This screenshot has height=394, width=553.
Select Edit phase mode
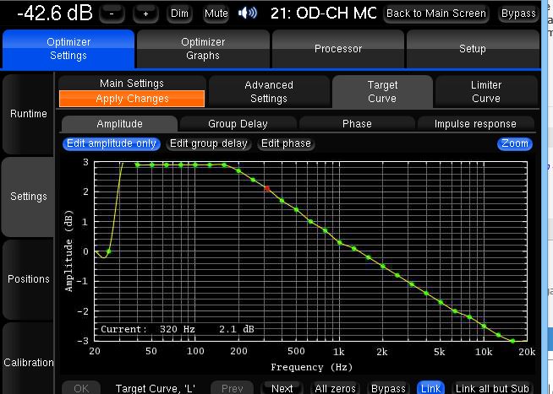286,143
